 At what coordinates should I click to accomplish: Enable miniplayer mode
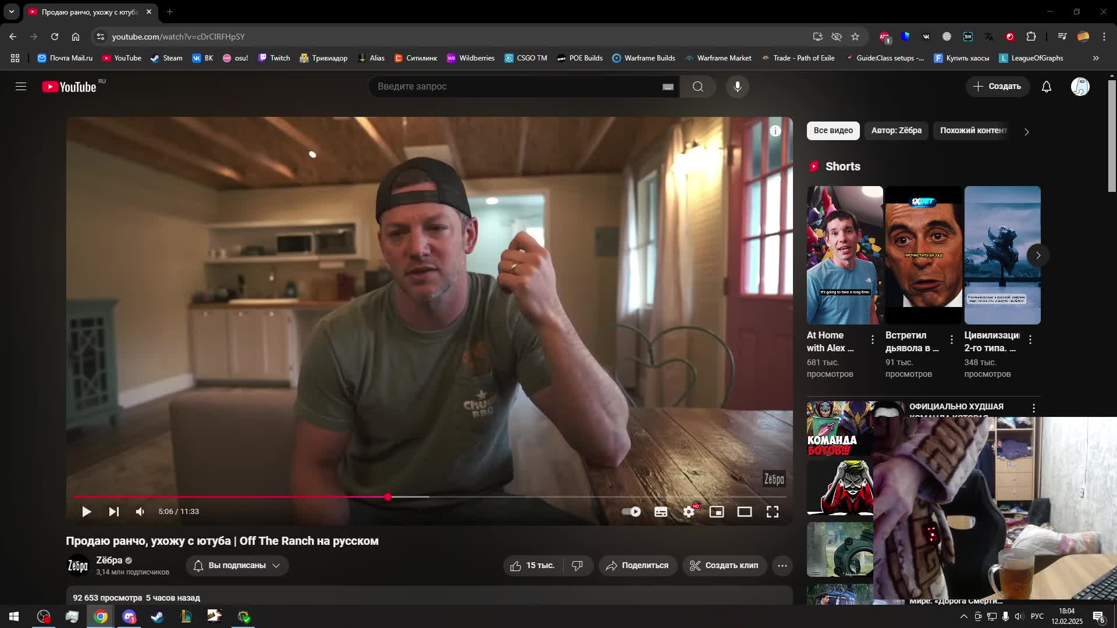click(717, 512)
